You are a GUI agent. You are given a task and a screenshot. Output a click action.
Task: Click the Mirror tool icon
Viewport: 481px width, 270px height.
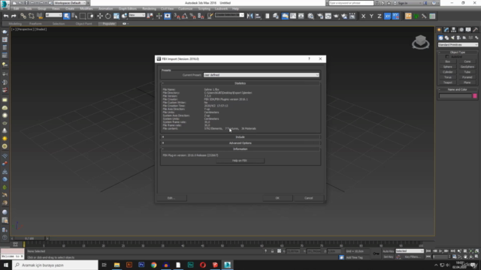[250, 16]
